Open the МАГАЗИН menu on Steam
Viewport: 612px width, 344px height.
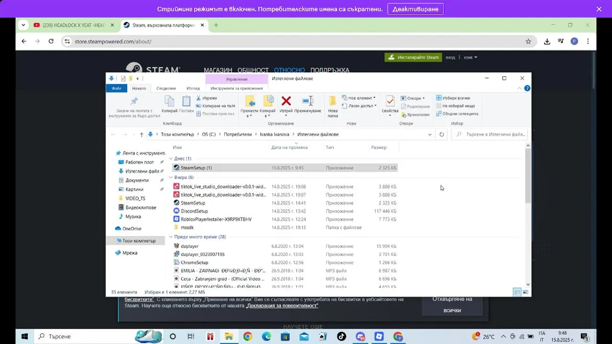point(218,70)
